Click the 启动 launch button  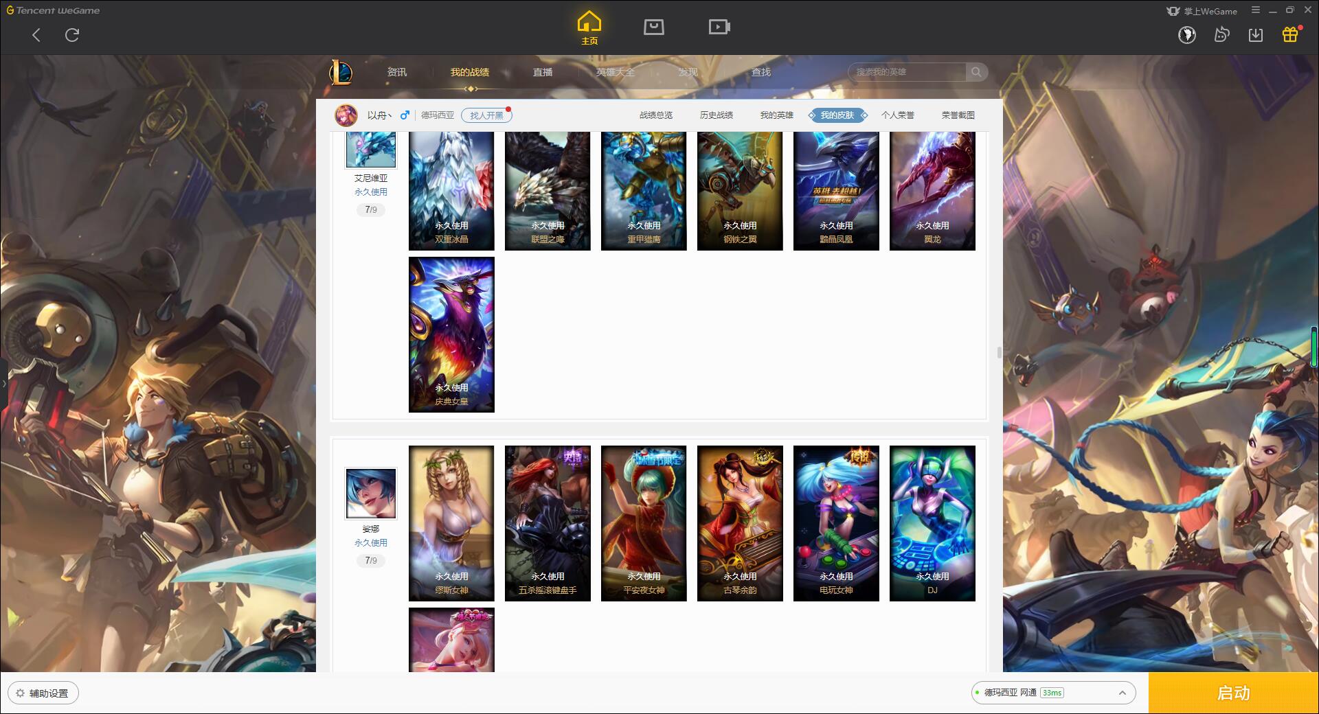click(1234, 693)
